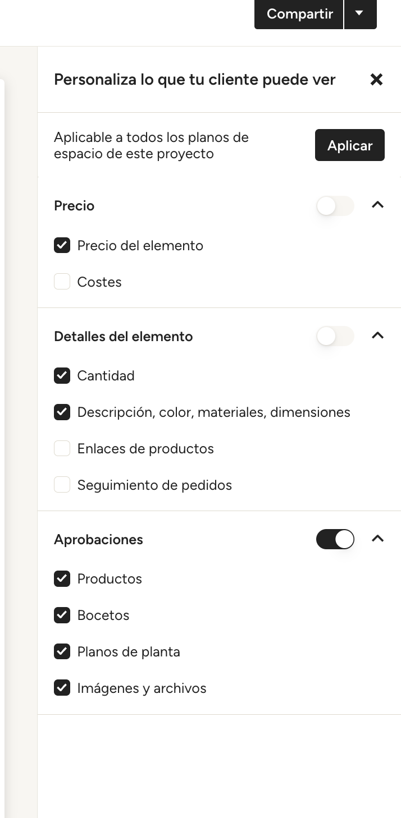The height and width of the screenshot is (818, 401).
Task: Enable Enlaces de productos checkbox
Action: [x=62, y=449]
